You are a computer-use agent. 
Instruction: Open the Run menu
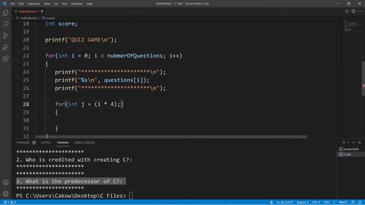click(x=64, y=4)
